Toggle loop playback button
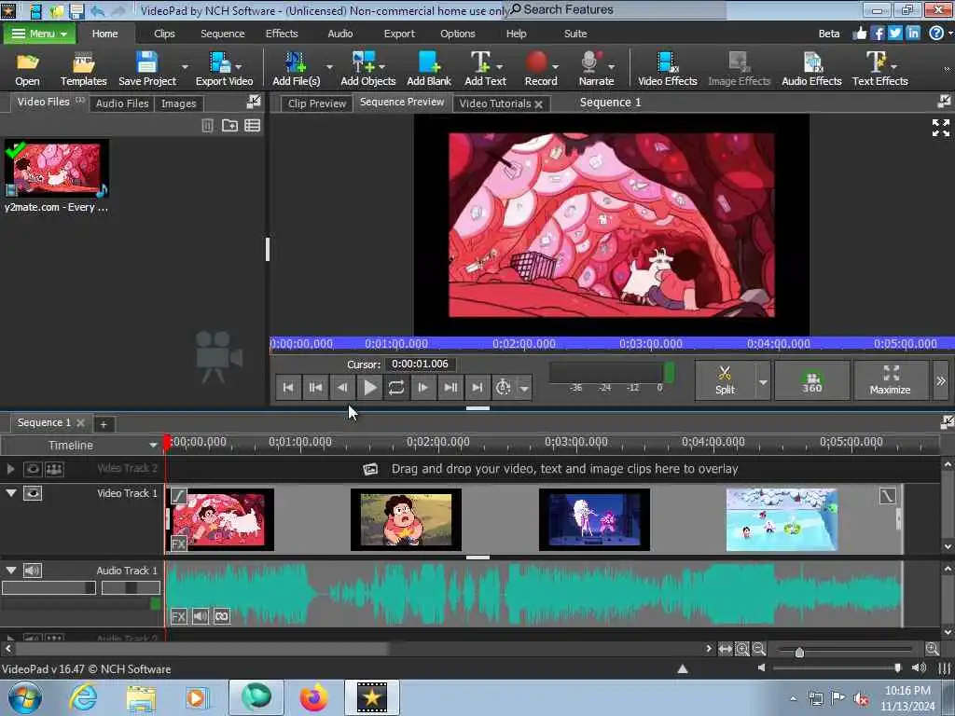 point(396,387)
